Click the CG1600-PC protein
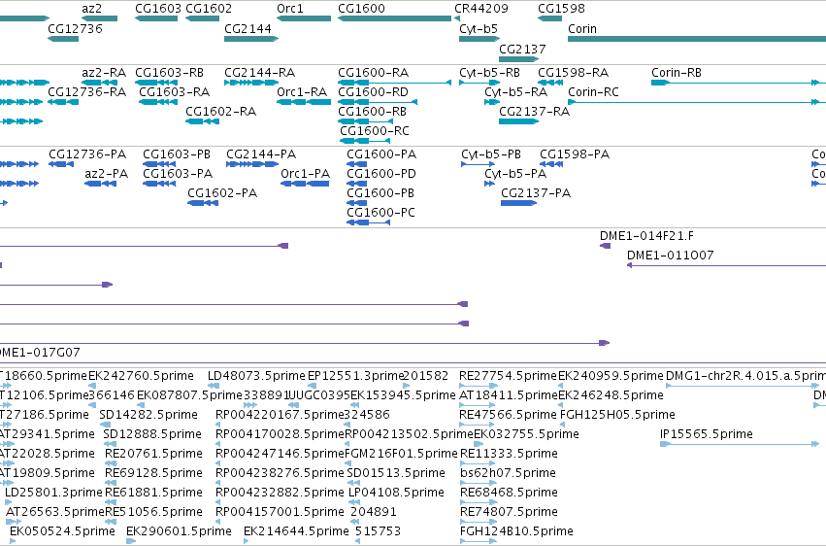The height and width of the screenshot is (546, 826). tap(368, 222)
